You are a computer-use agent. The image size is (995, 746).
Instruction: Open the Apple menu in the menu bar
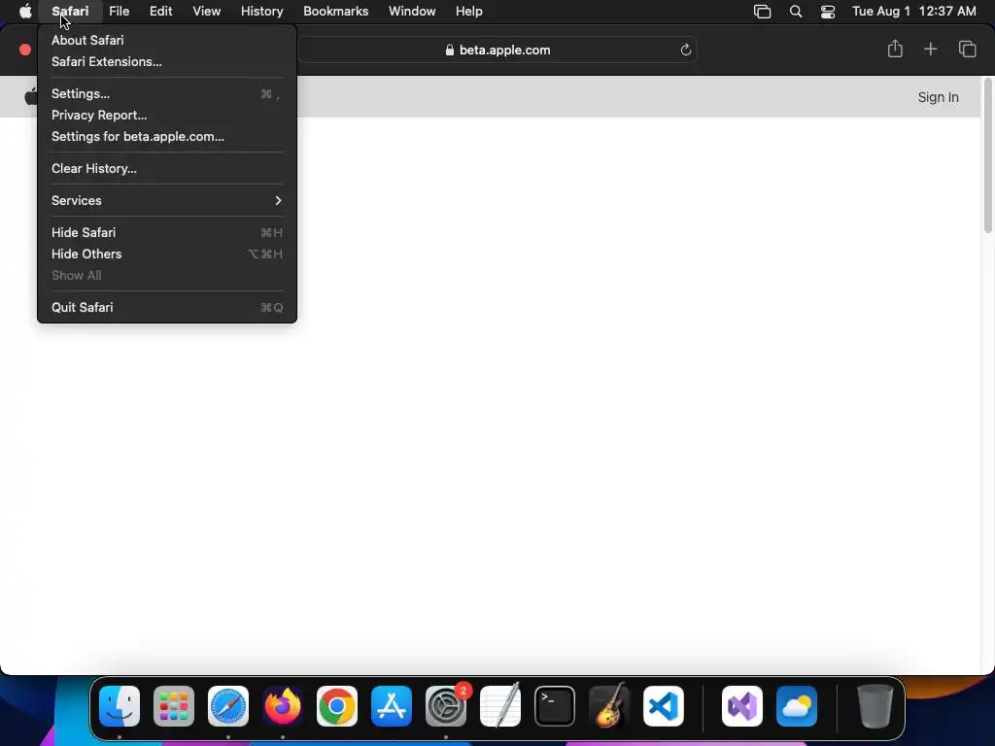[x=25, y=12]
